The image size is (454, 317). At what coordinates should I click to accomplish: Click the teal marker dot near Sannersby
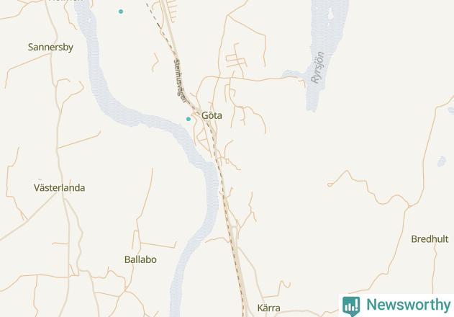(x=121, y=12)
